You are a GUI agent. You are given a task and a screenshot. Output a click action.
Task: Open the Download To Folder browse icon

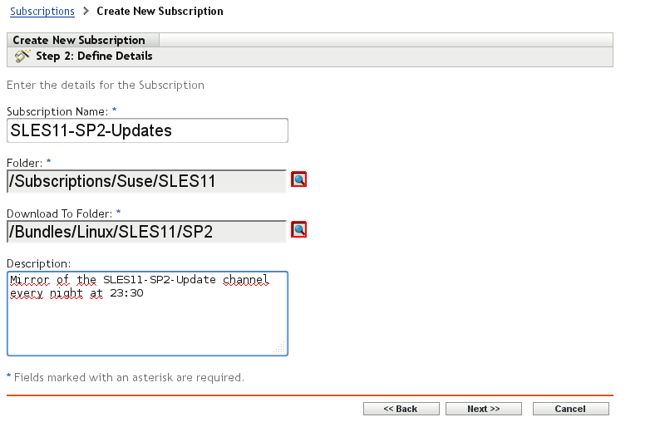(299, 229)
